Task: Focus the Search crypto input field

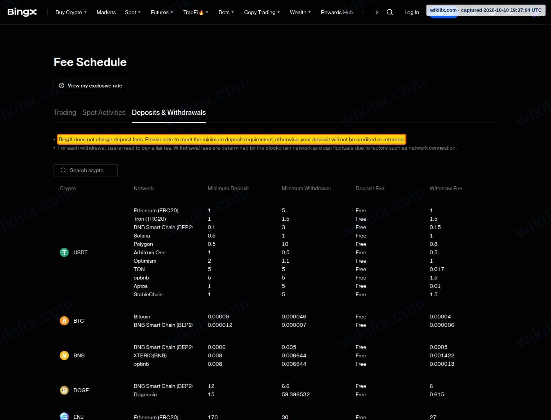Action: (x=86, y=170)
